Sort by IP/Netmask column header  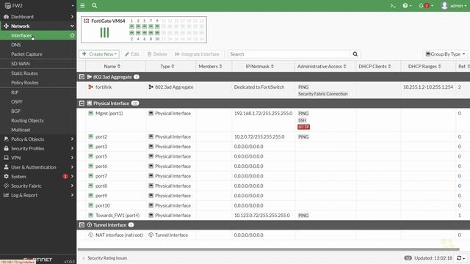pos(259,67)
